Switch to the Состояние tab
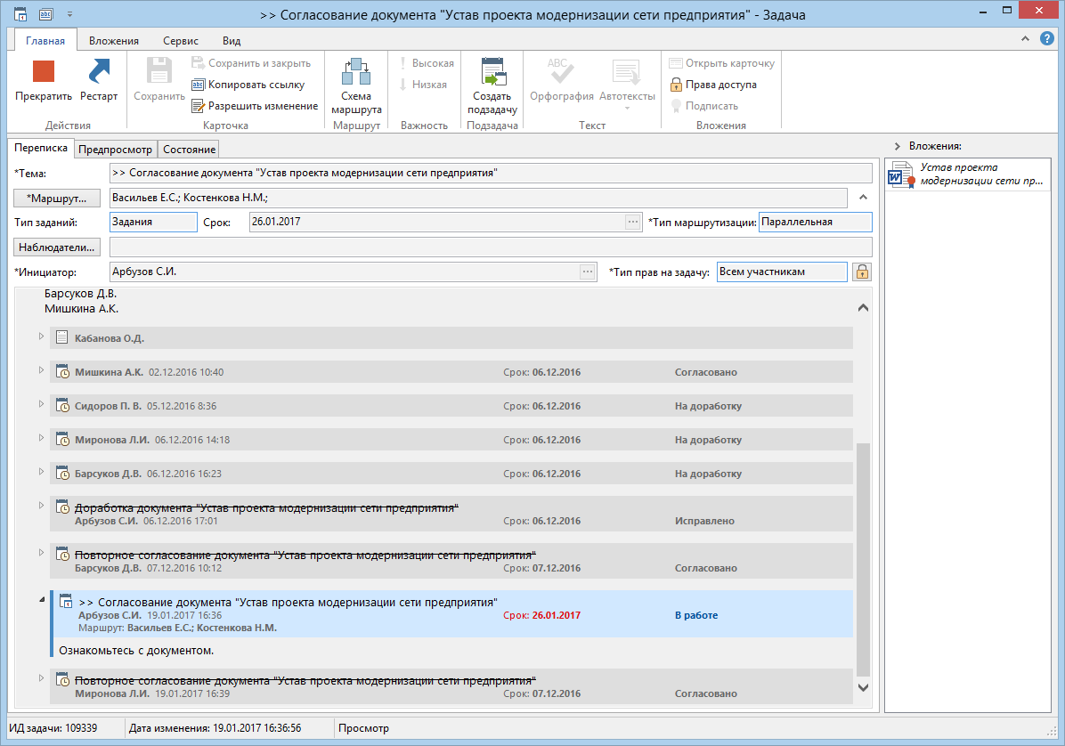1065x746 pixels. 190,150
